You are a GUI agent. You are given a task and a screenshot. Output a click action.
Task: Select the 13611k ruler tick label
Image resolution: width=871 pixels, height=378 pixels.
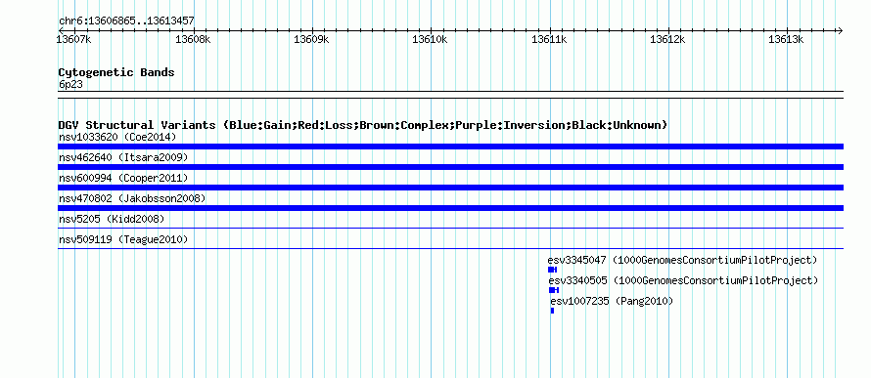pos(549,39)
